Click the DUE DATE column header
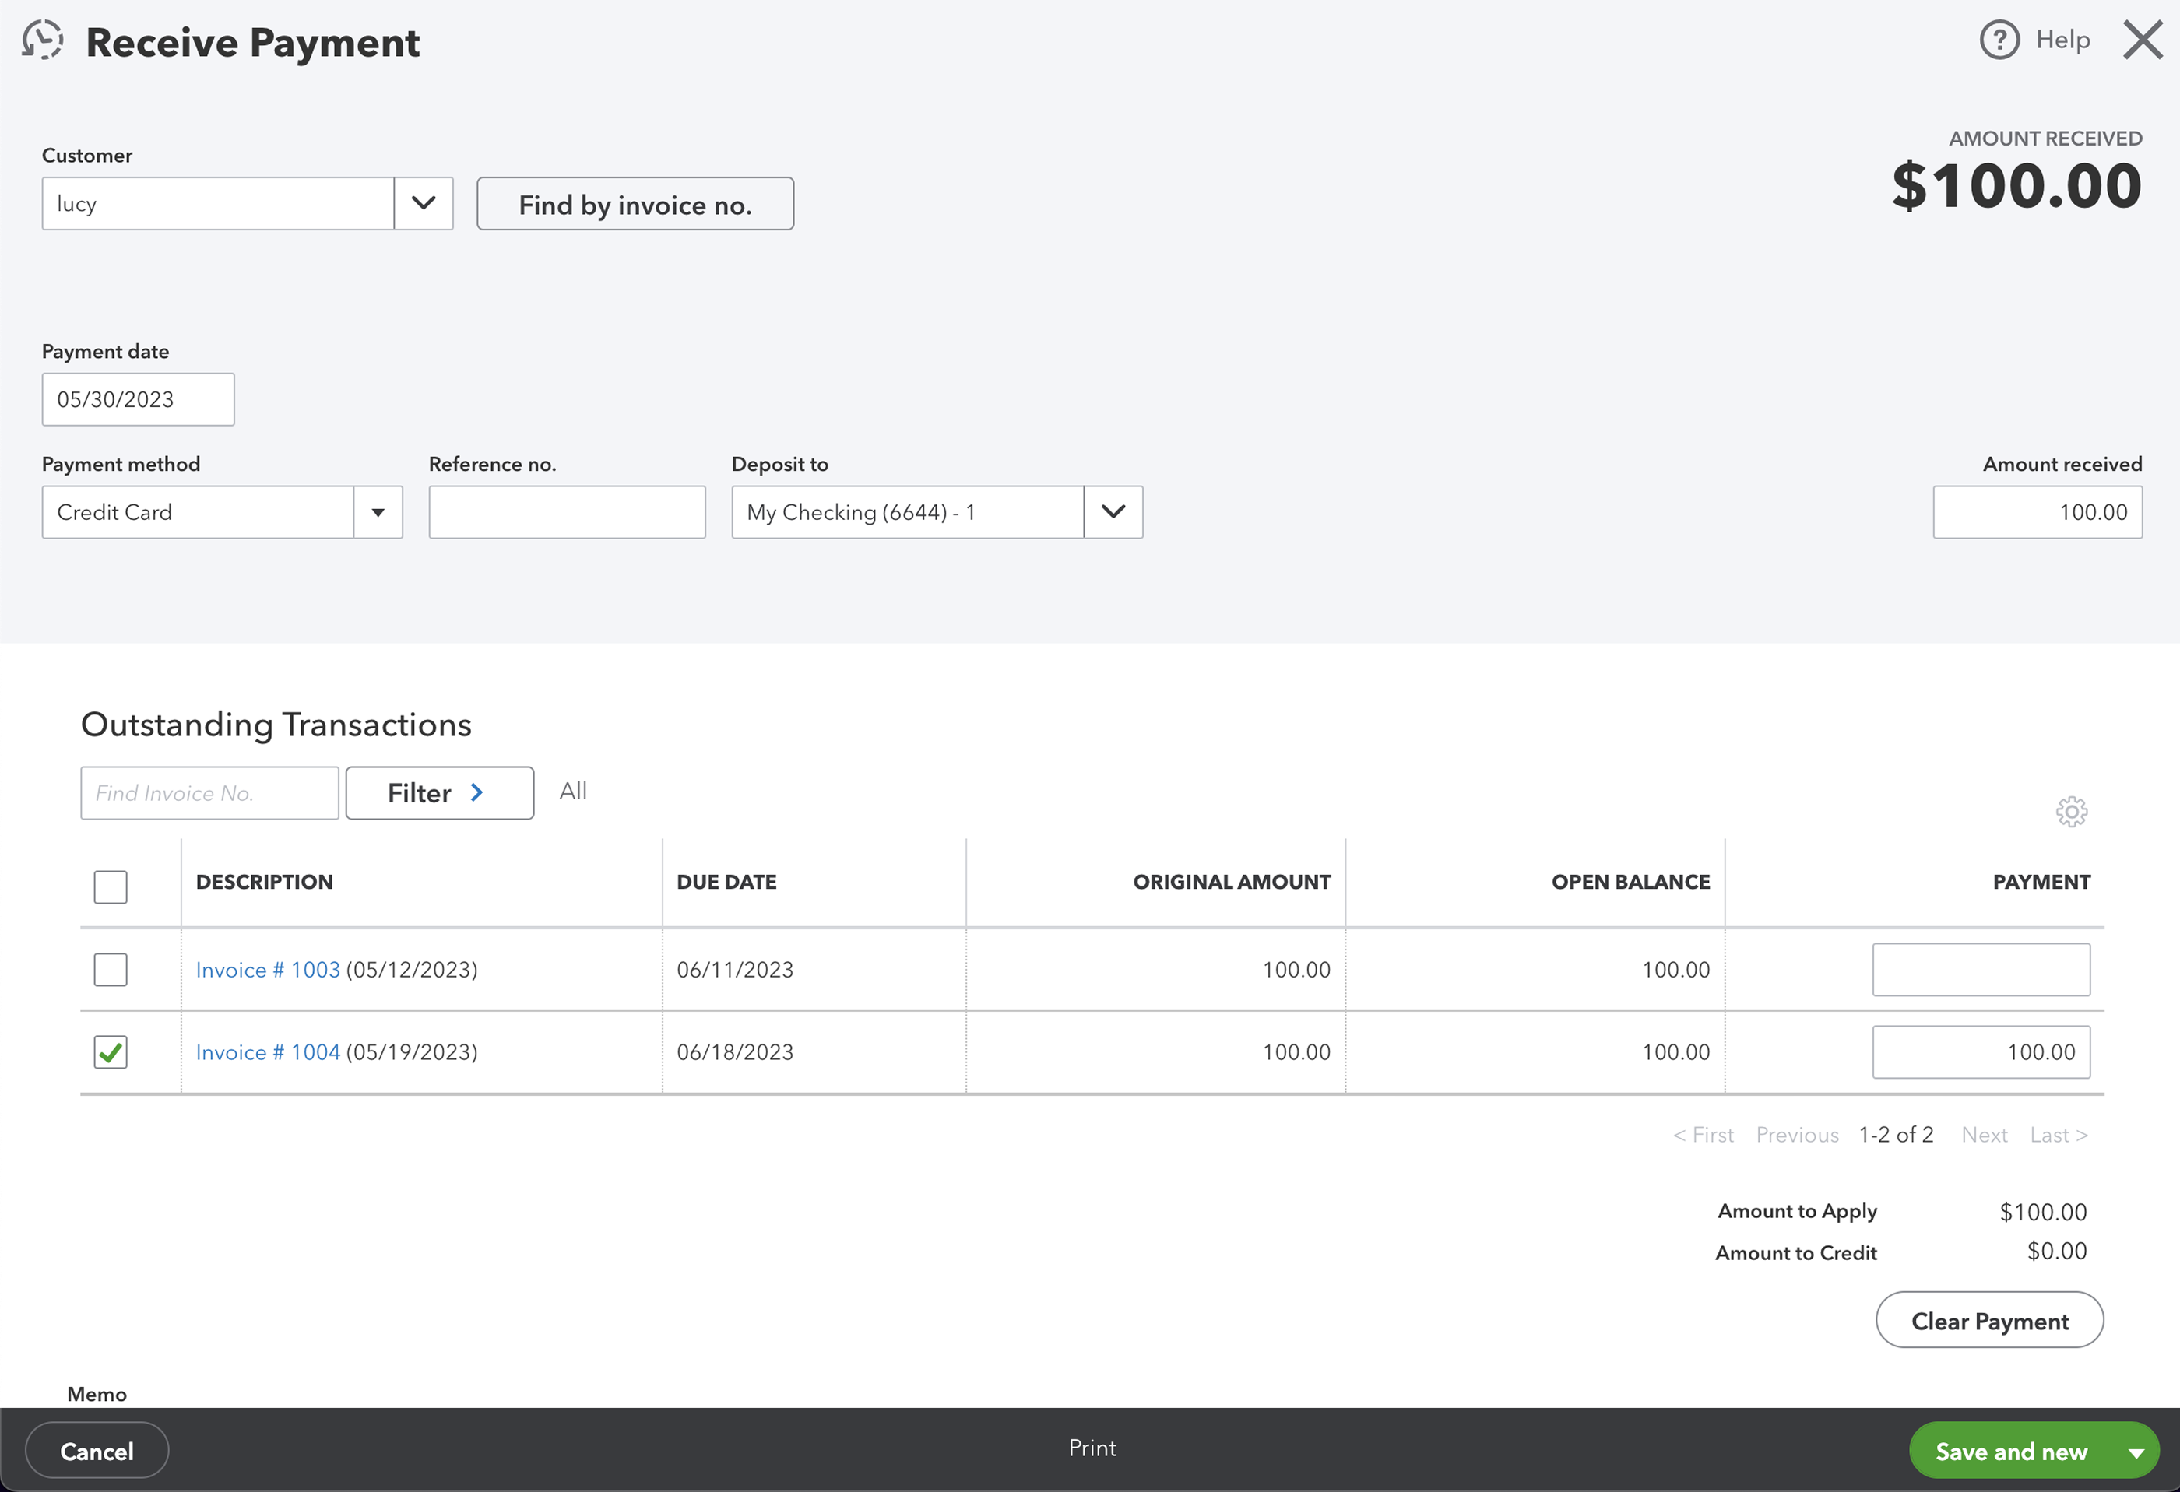This screenshot has height=1492, width=2180. tap(726, 882)
